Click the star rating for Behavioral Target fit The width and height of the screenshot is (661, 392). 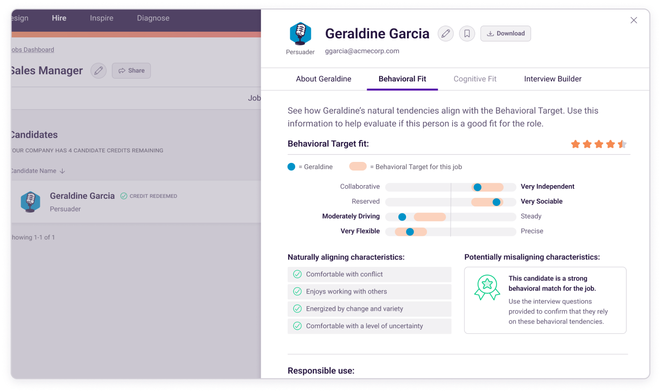tap(599, 144)
